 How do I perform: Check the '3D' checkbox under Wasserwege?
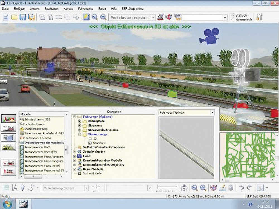(90, 138)
